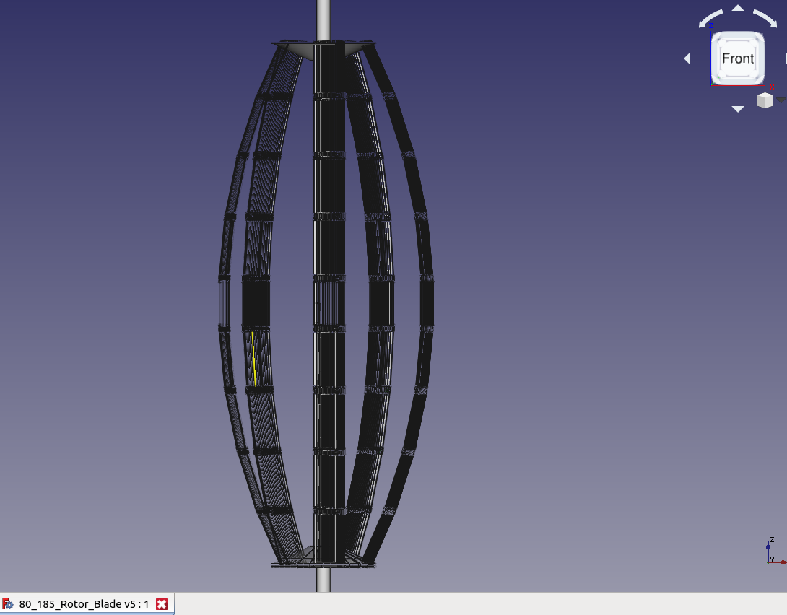The width and height of the screenshot is (787, 615).
Task: Click the down arrow below the navigation cube
Action: [x=738, y=109]
